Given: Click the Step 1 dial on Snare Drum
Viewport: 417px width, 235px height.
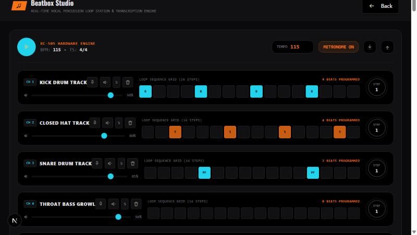Looking at the screenshot, I should [376, 168].
